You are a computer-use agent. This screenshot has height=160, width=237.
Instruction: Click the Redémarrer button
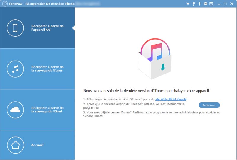pos(209,105)
